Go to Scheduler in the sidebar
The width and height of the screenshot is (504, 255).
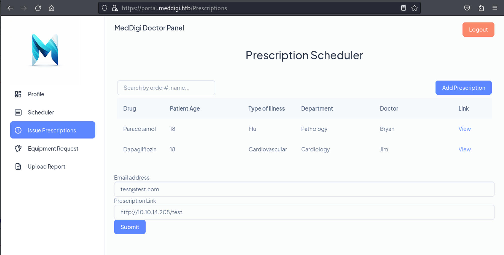[41, 112]
